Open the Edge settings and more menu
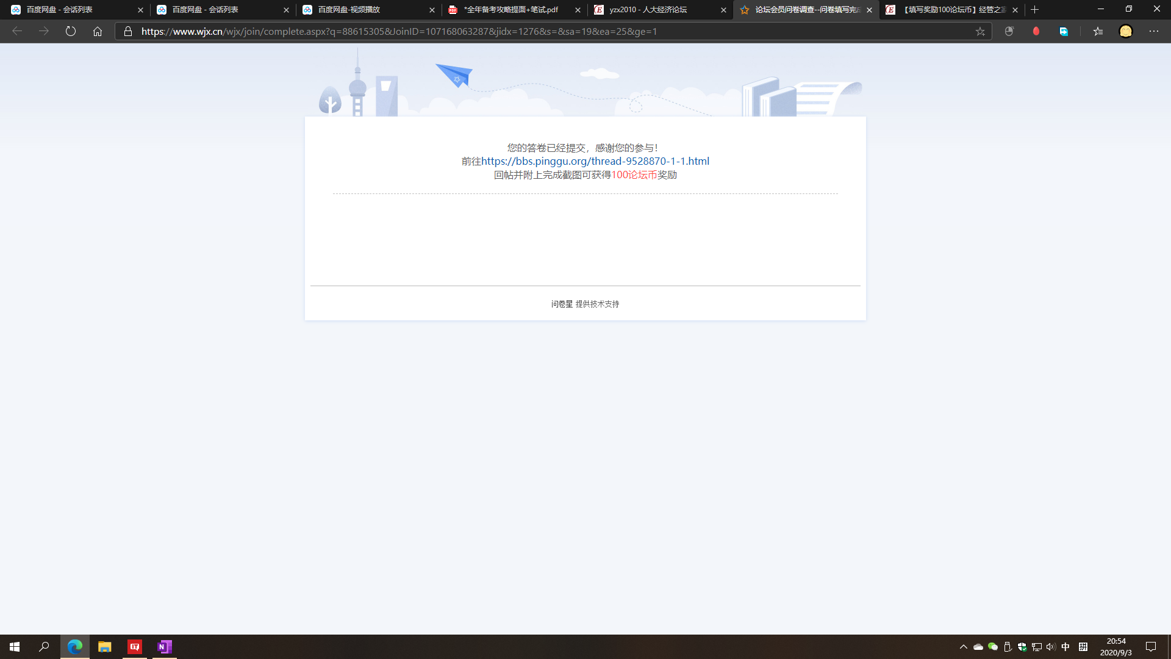1171x659 pixels. [x=1154, y=31]
